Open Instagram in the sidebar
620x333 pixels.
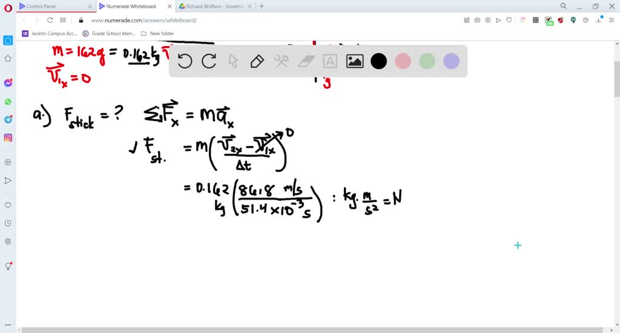click(x=8, y=137)
